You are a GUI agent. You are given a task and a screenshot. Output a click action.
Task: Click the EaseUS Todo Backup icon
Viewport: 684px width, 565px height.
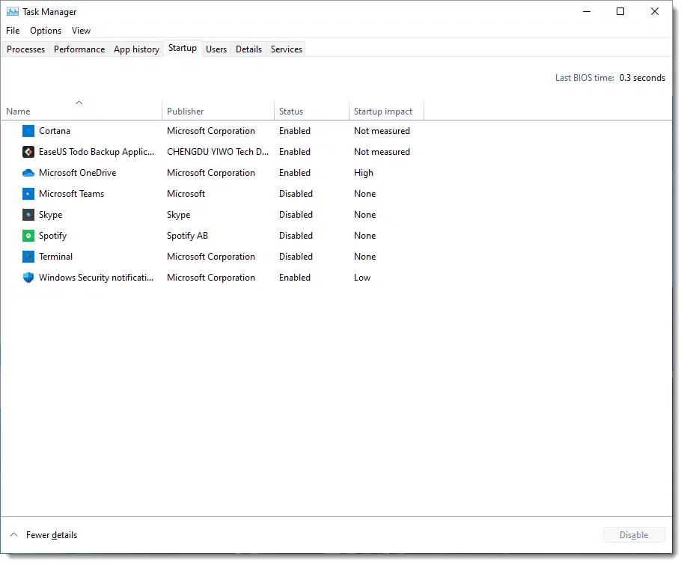(x=28, y=152)
